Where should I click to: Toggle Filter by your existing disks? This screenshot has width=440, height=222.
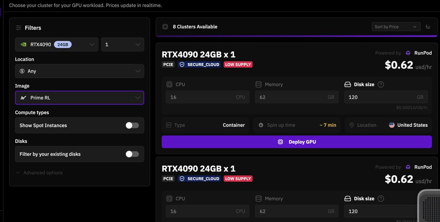pyautogui.click(x=132, y=154)
